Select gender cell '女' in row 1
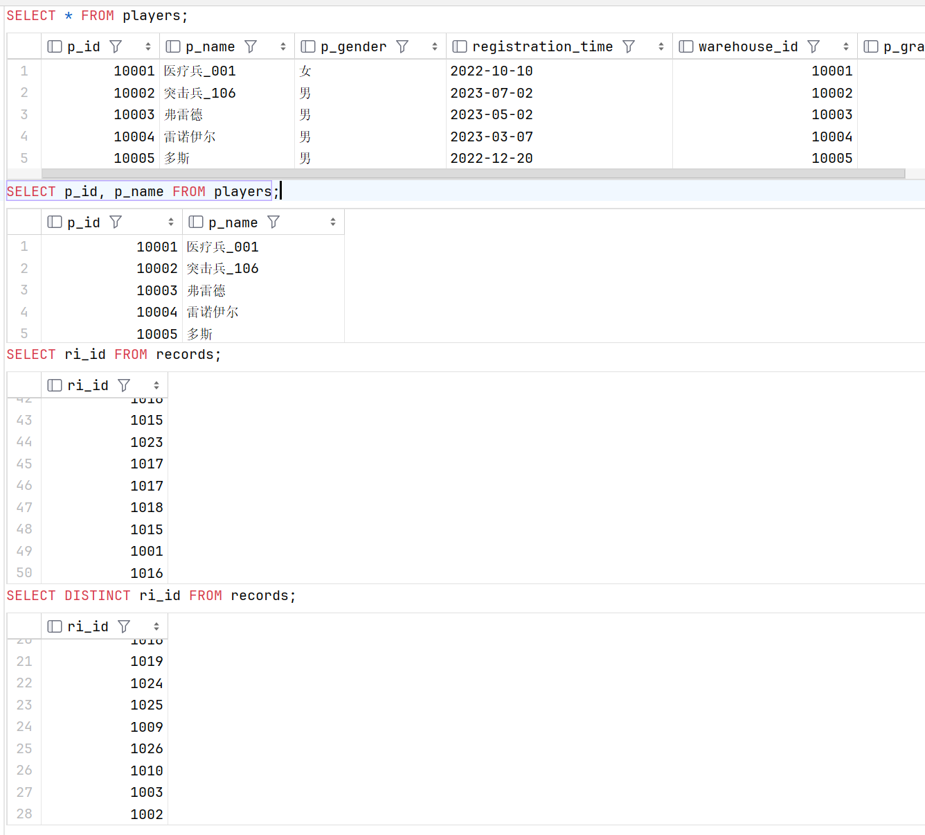The image size is (925, 835). tap(305, 71)
